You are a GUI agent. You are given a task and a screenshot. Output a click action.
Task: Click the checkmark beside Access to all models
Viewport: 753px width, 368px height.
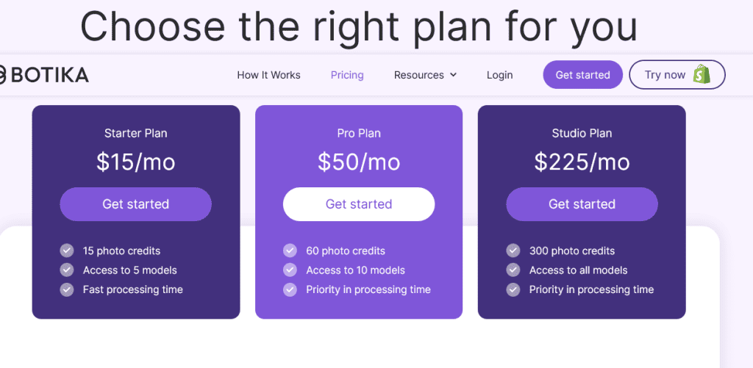pos(513,270)
